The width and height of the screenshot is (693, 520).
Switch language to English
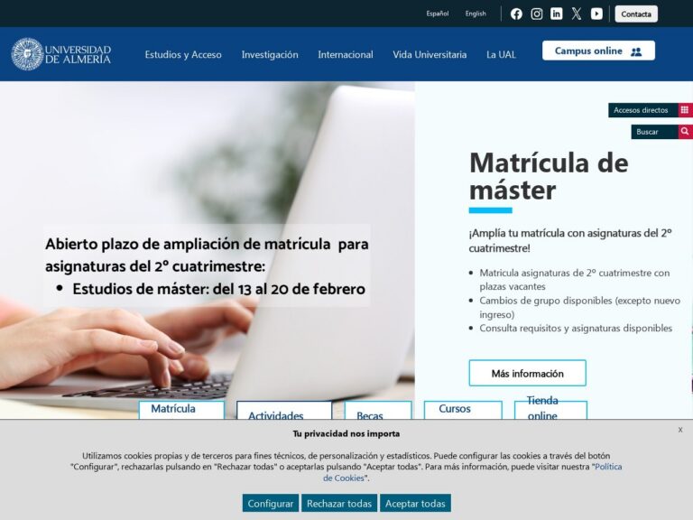coord(476,14)
